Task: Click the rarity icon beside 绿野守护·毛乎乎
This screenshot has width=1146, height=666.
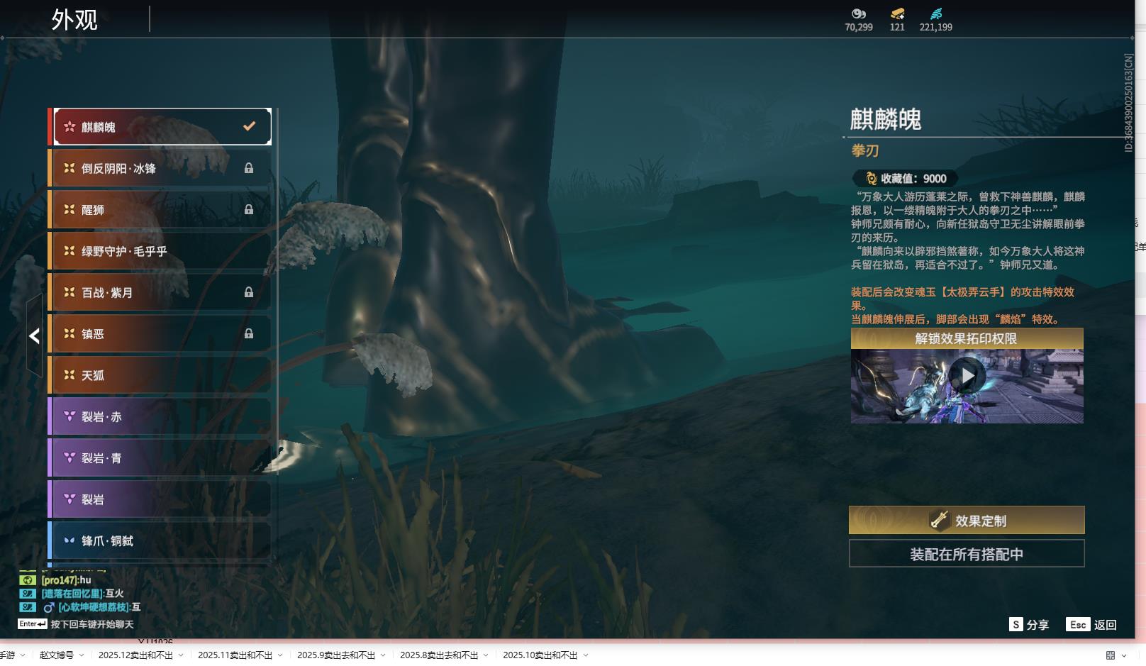Action: (69, 251)
